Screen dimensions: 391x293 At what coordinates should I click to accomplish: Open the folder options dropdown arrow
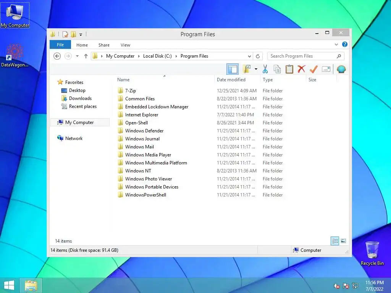(256, 69)
